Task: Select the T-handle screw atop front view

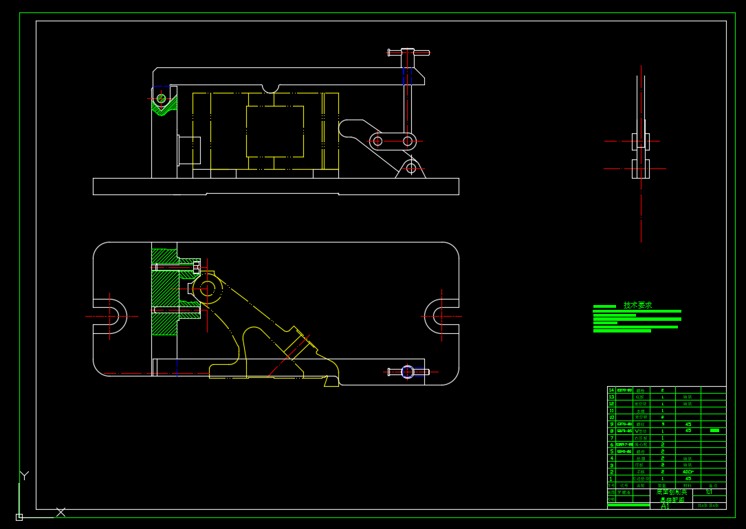Action: tap(408, 53)
